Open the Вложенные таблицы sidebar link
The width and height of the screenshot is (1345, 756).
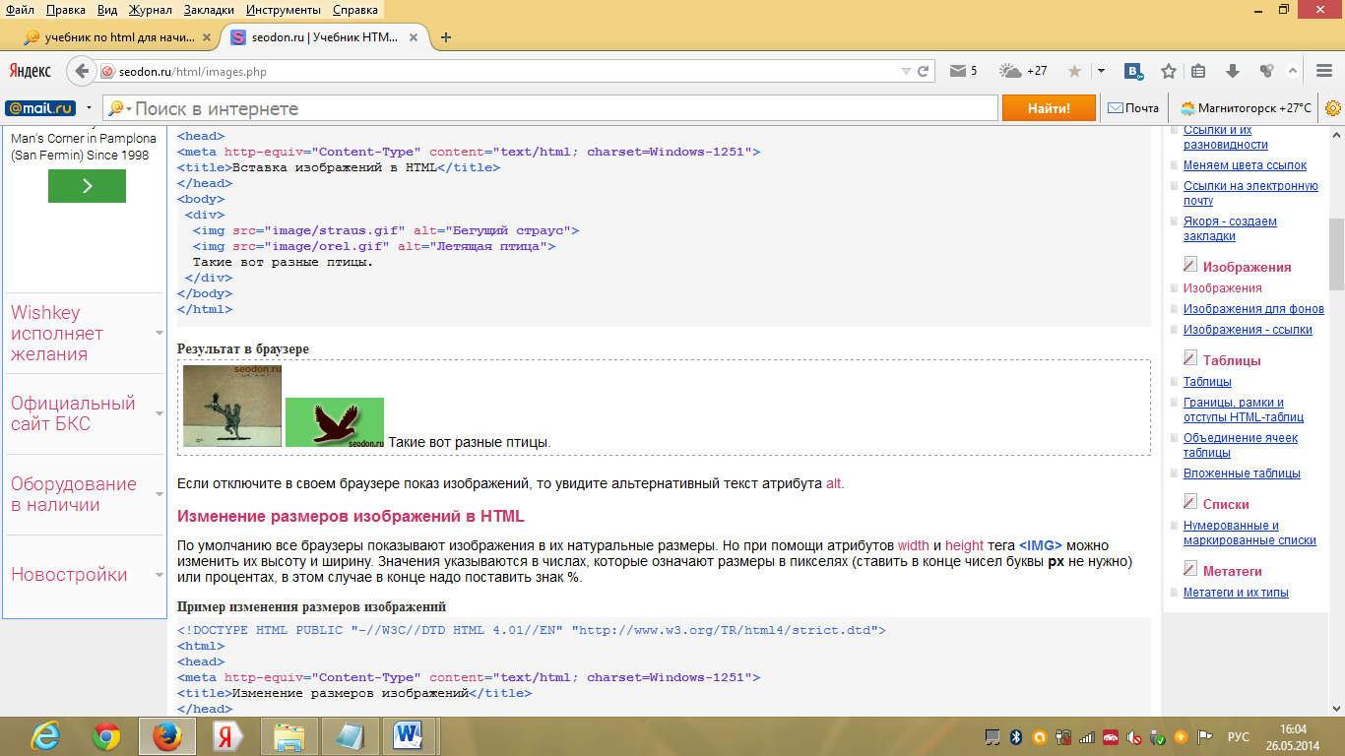pyautogui.click(x=1242, y=473)
